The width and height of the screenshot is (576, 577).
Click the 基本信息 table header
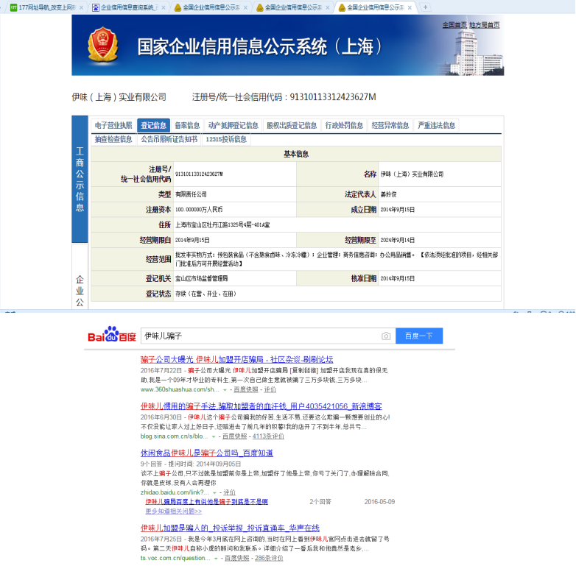(x=296, y=154)
